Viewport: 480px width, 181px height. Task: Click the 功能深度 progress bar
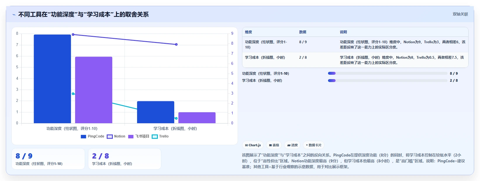pos(388,74)
